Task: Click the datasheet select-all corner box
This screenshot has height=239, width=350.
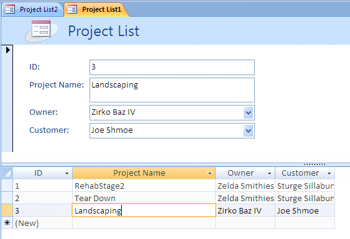Action: [x=7, y=173]
